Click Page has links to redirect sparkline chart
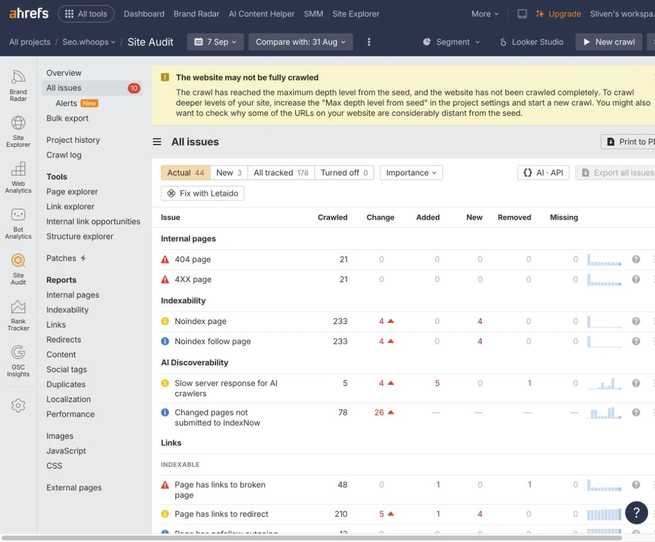The height and width of the screenshot is (542, 655). tap(604, 515)
